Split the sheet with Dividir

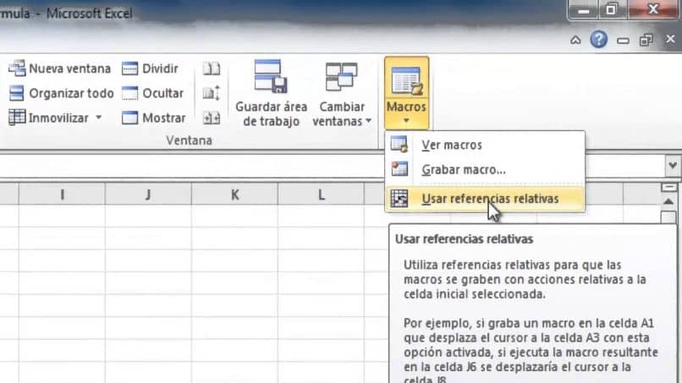(150, 68)
